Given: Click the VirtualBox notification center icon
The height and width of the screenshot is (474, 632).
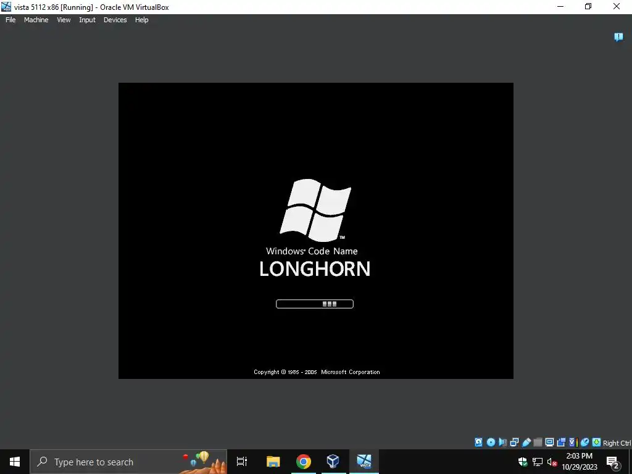Looking at the screenshot, I should point(618,37).
